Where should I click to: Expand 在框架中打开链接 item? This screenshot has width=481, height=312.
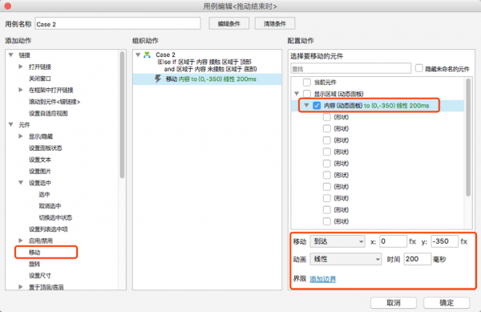[x=21, y=90]
